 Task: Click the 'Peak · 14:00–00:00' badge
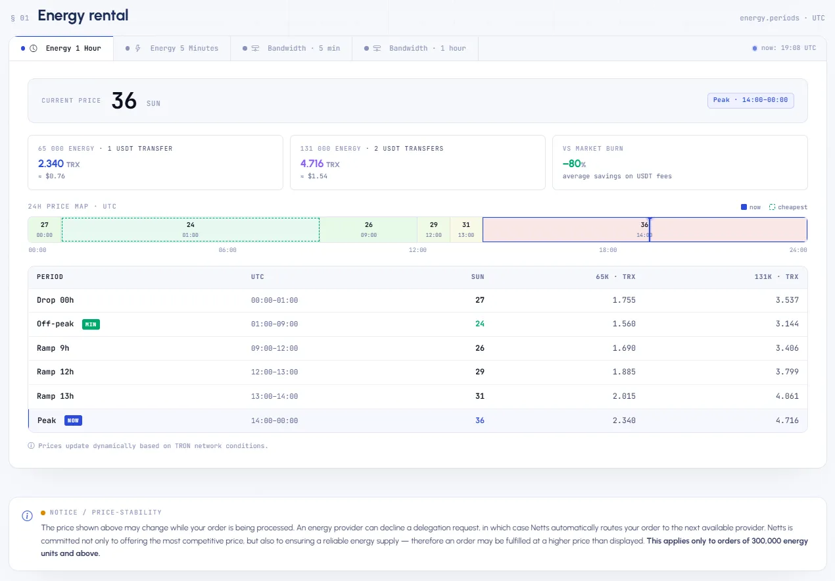coord(750,100)
